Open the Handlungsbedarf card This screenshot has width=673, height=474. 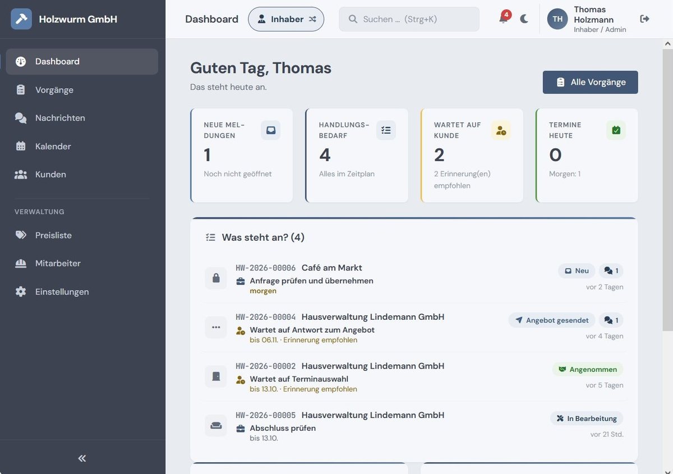357,155
